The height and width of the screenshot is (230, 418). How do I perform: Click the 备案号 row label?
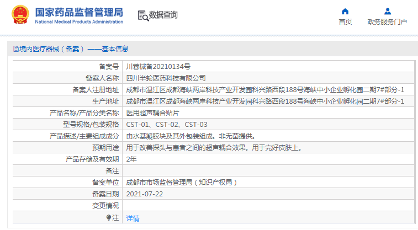pyautogui.click(x=109, y=67)
